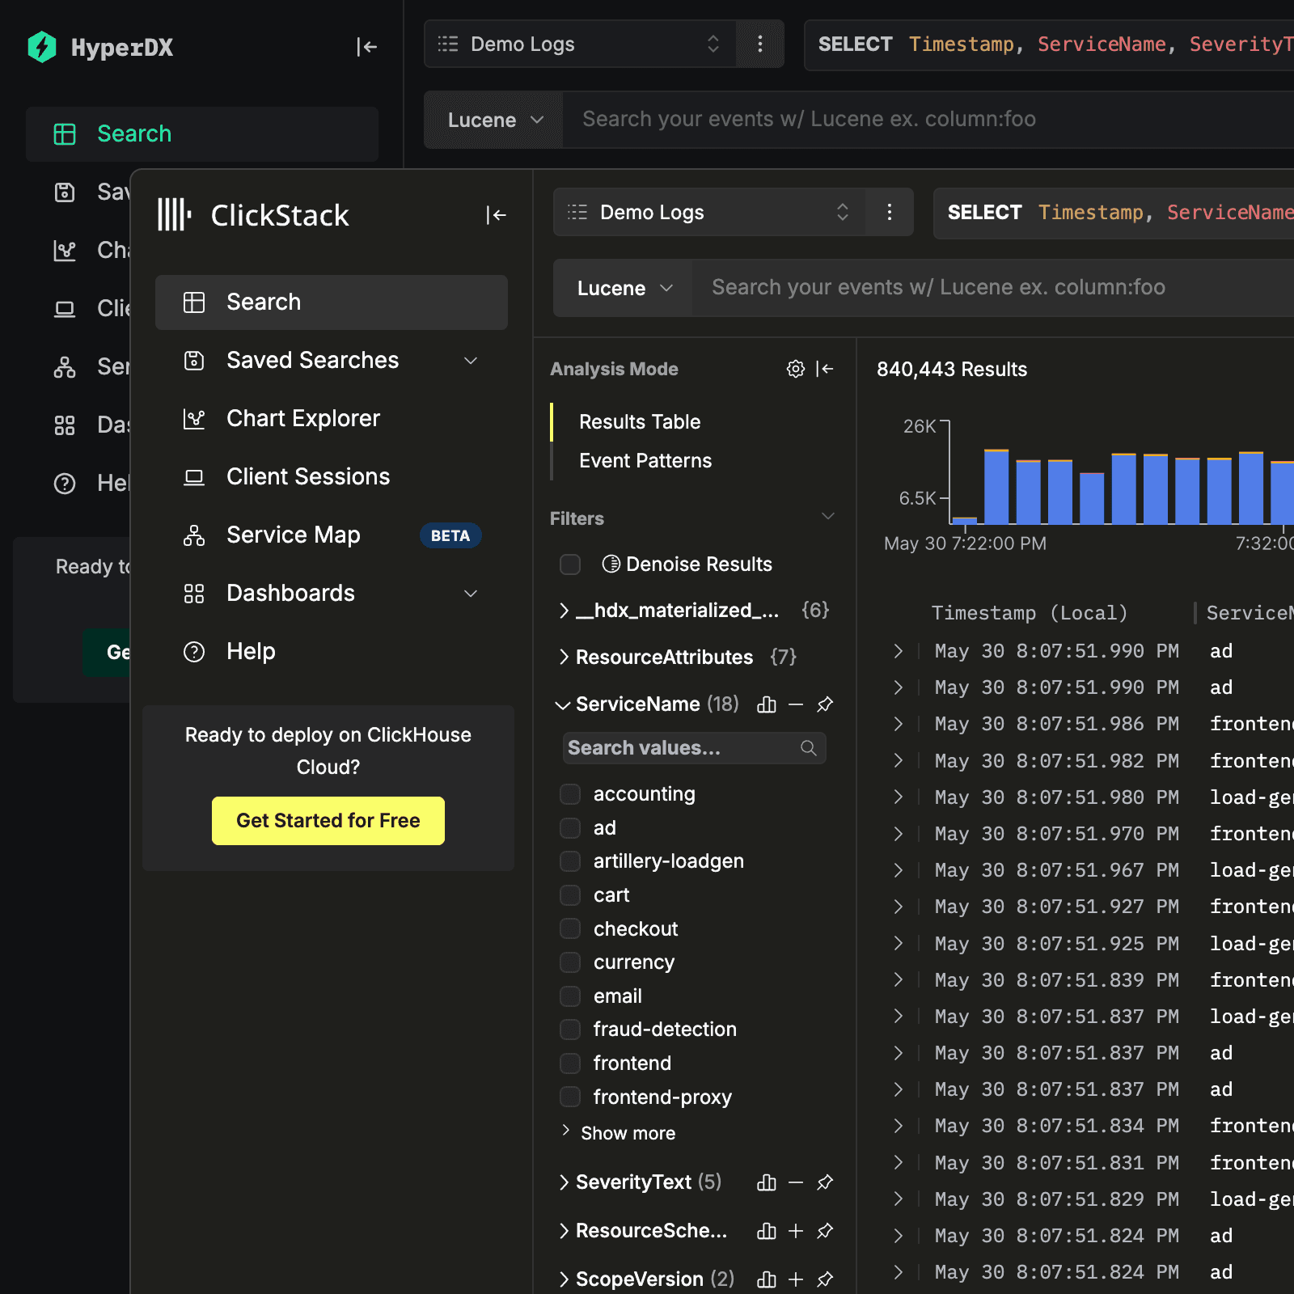Select Event Patterns analysis mode
The width and height of the screenshot is (1294, 1294).
[x=645, y=461]
